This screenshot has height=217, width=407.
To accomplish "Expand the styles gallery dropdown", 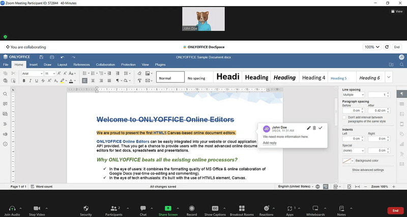I will [x=389, y=77].
